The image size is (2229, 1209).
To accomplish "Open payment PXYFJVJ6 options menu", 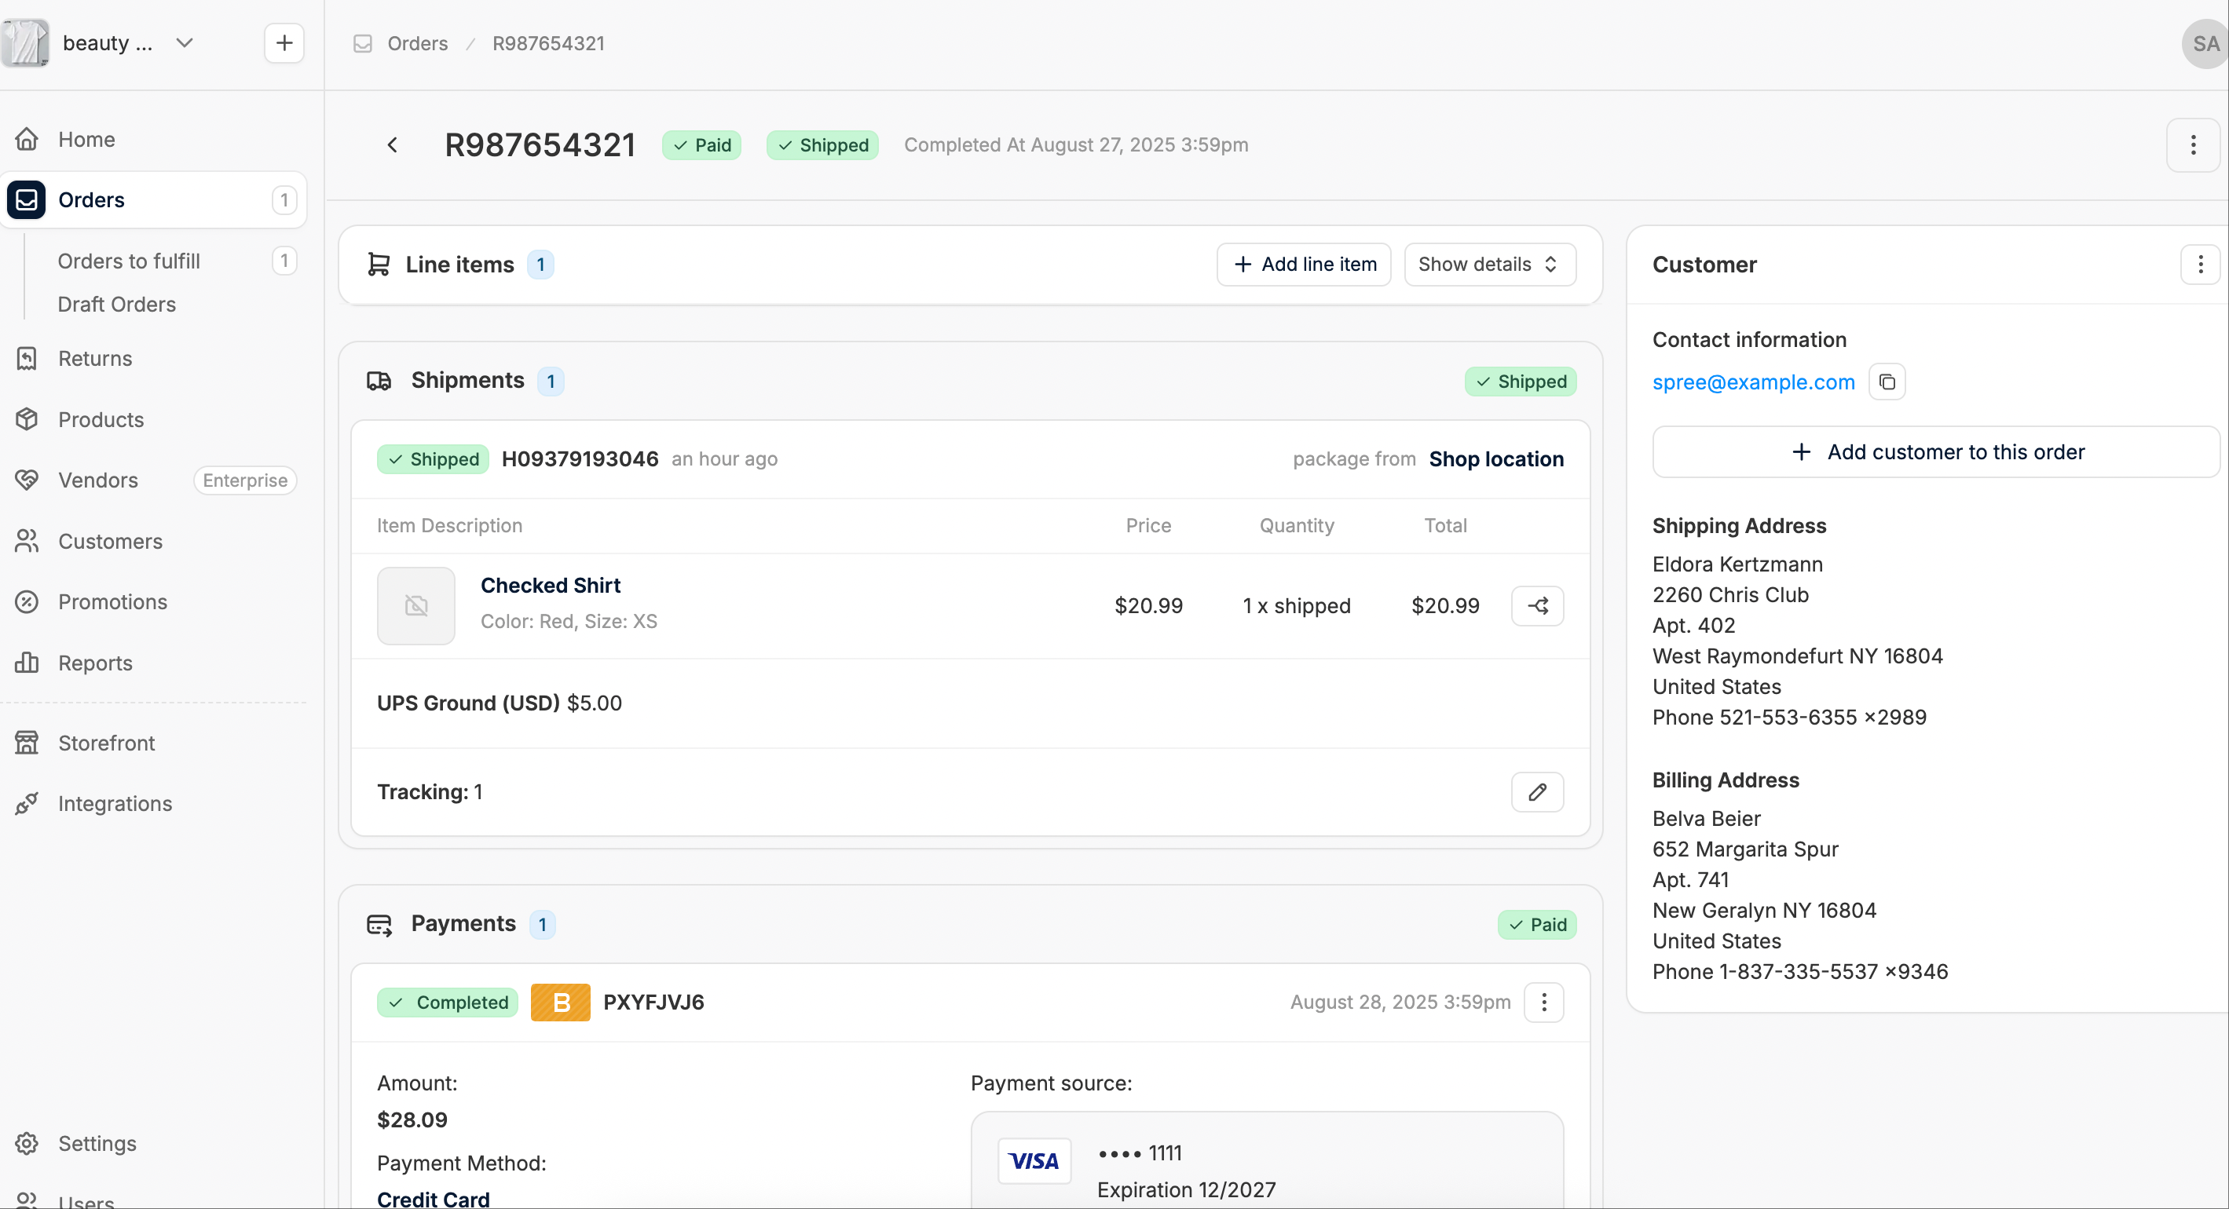I will pyautogui.click(x=1543, y=1002).
